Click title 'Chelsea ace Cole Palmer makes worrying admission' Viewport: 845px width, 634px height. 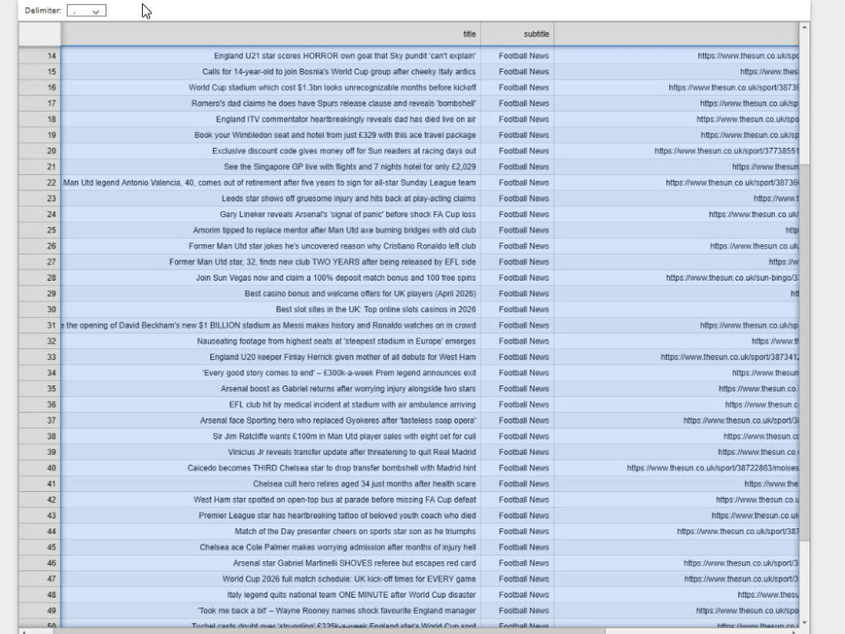pos(338,547)
